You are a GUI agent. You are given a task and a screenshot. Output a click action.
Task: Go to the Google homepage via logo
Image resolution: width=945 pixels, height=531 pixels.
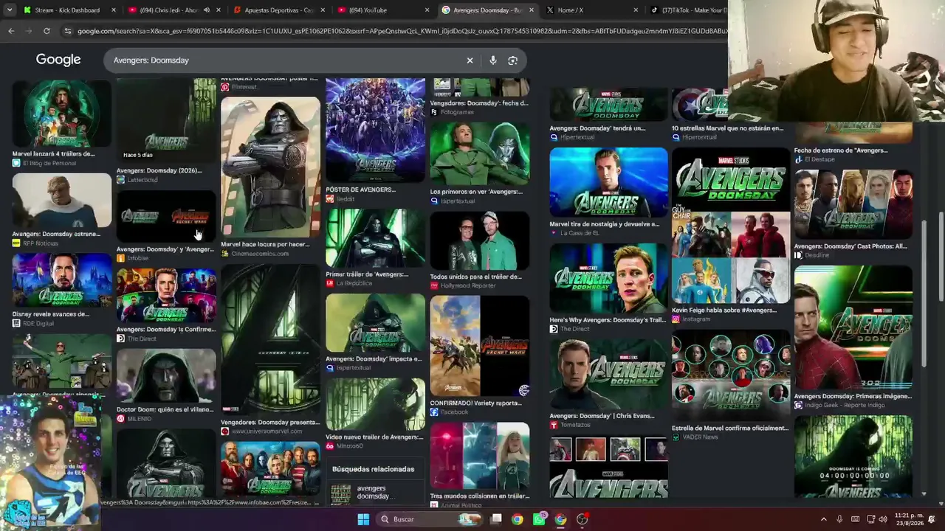pyautogui.click(x=58, y=60)
